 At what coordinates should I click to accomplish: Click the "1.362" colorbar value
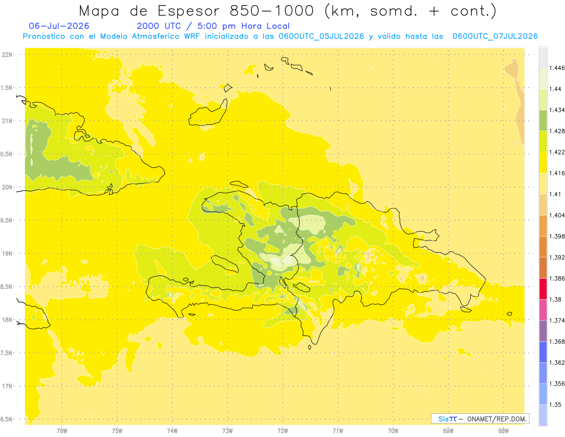click(557, 363)
